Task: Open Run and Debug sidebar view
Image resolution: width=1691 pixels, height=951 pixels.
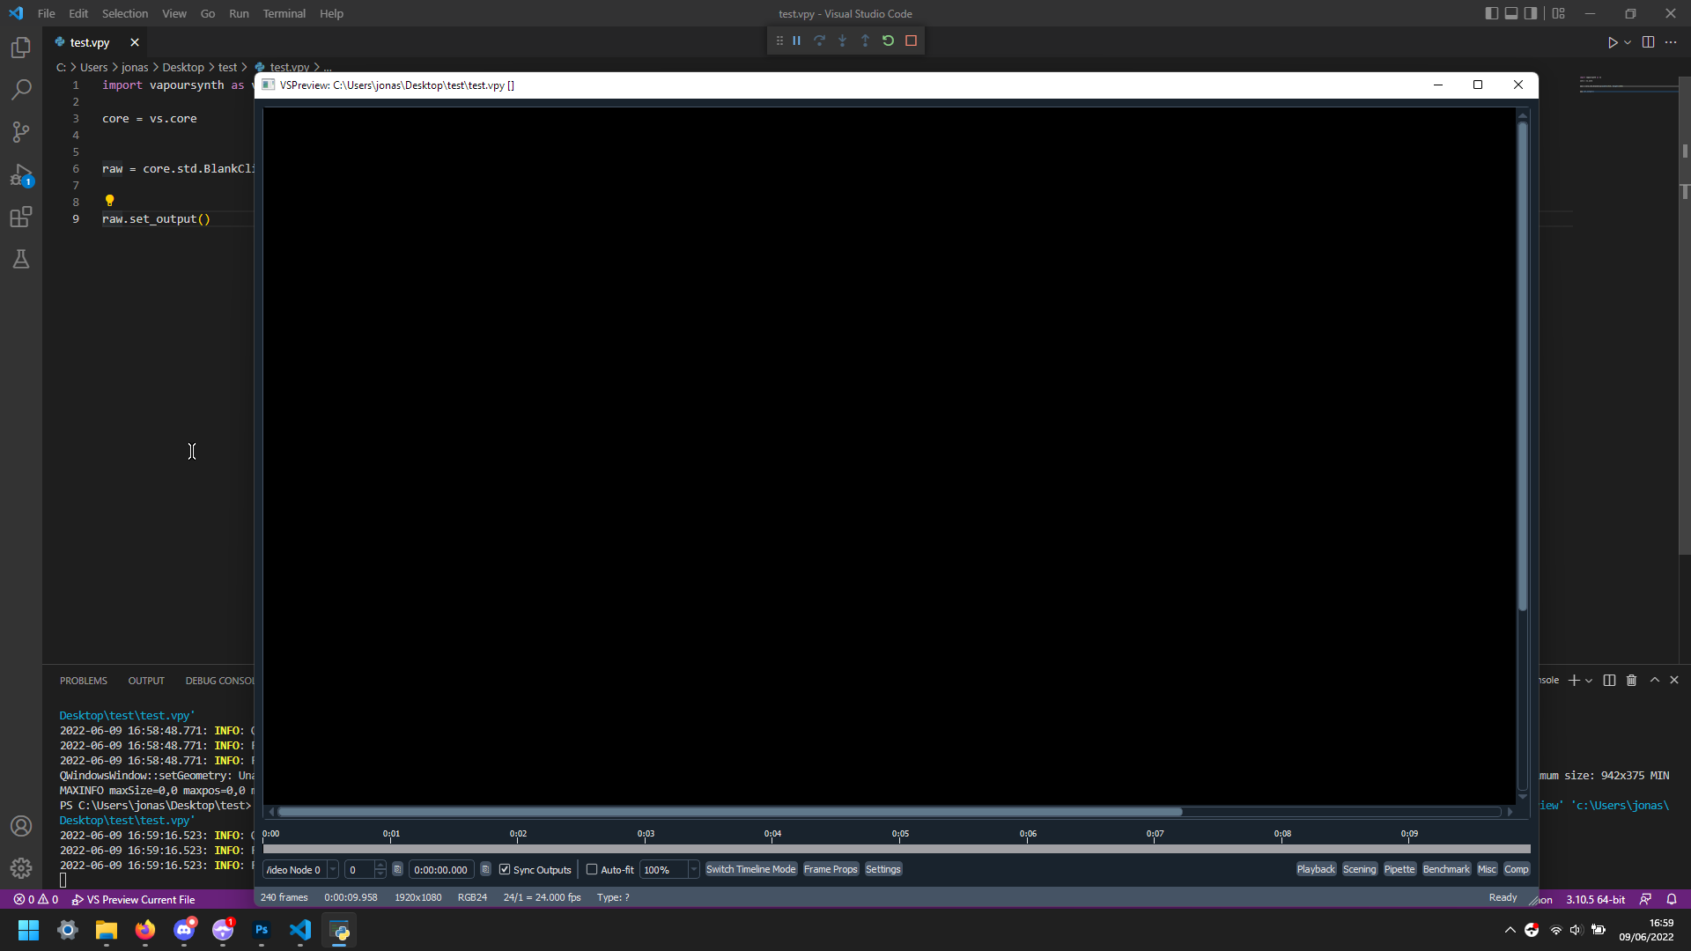Action: coord(21,175)
